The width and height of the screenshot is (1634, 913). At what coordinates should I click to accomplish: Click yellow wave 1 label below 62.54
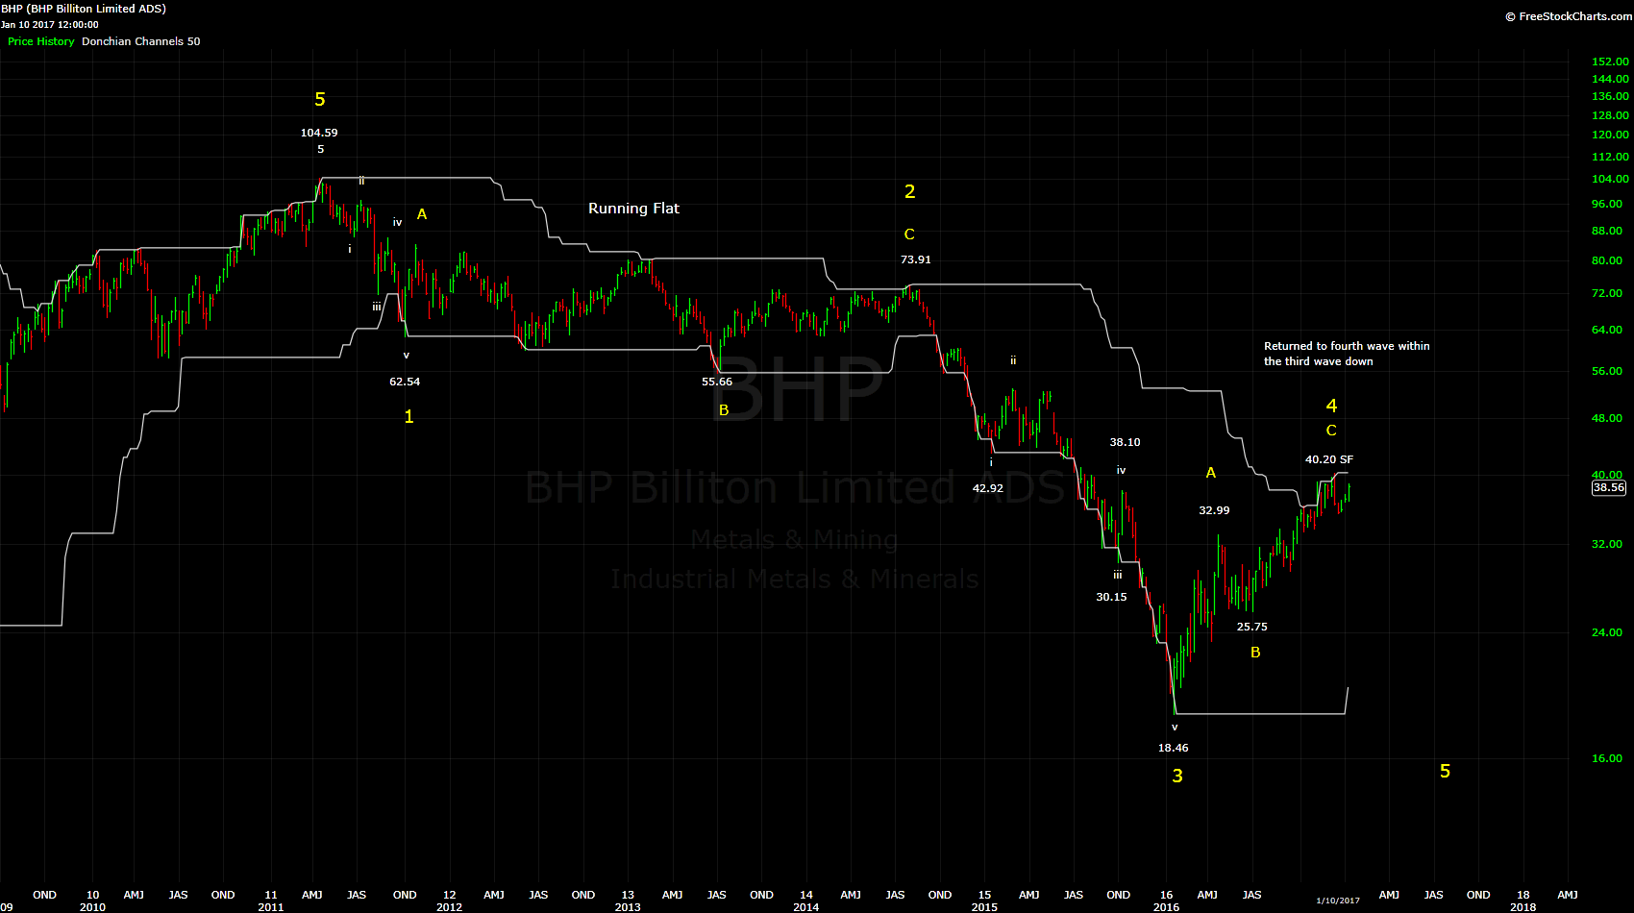click(x=409, y=417)
